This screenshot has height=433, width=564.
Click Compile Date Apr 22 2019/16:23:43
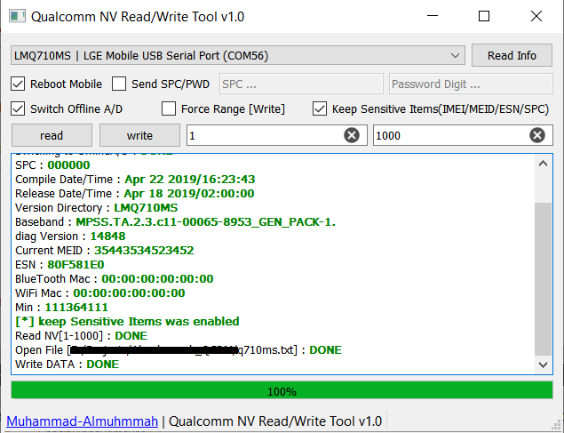(x=190, y=180)
